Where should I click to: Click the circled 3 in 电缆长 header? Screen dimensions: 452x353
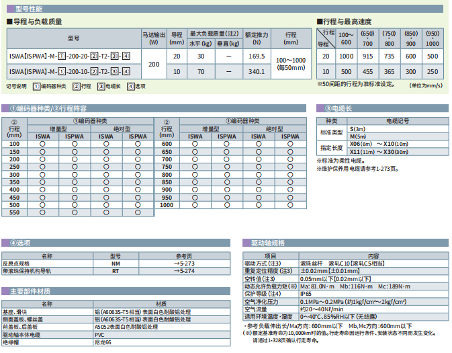pos(328,108)
